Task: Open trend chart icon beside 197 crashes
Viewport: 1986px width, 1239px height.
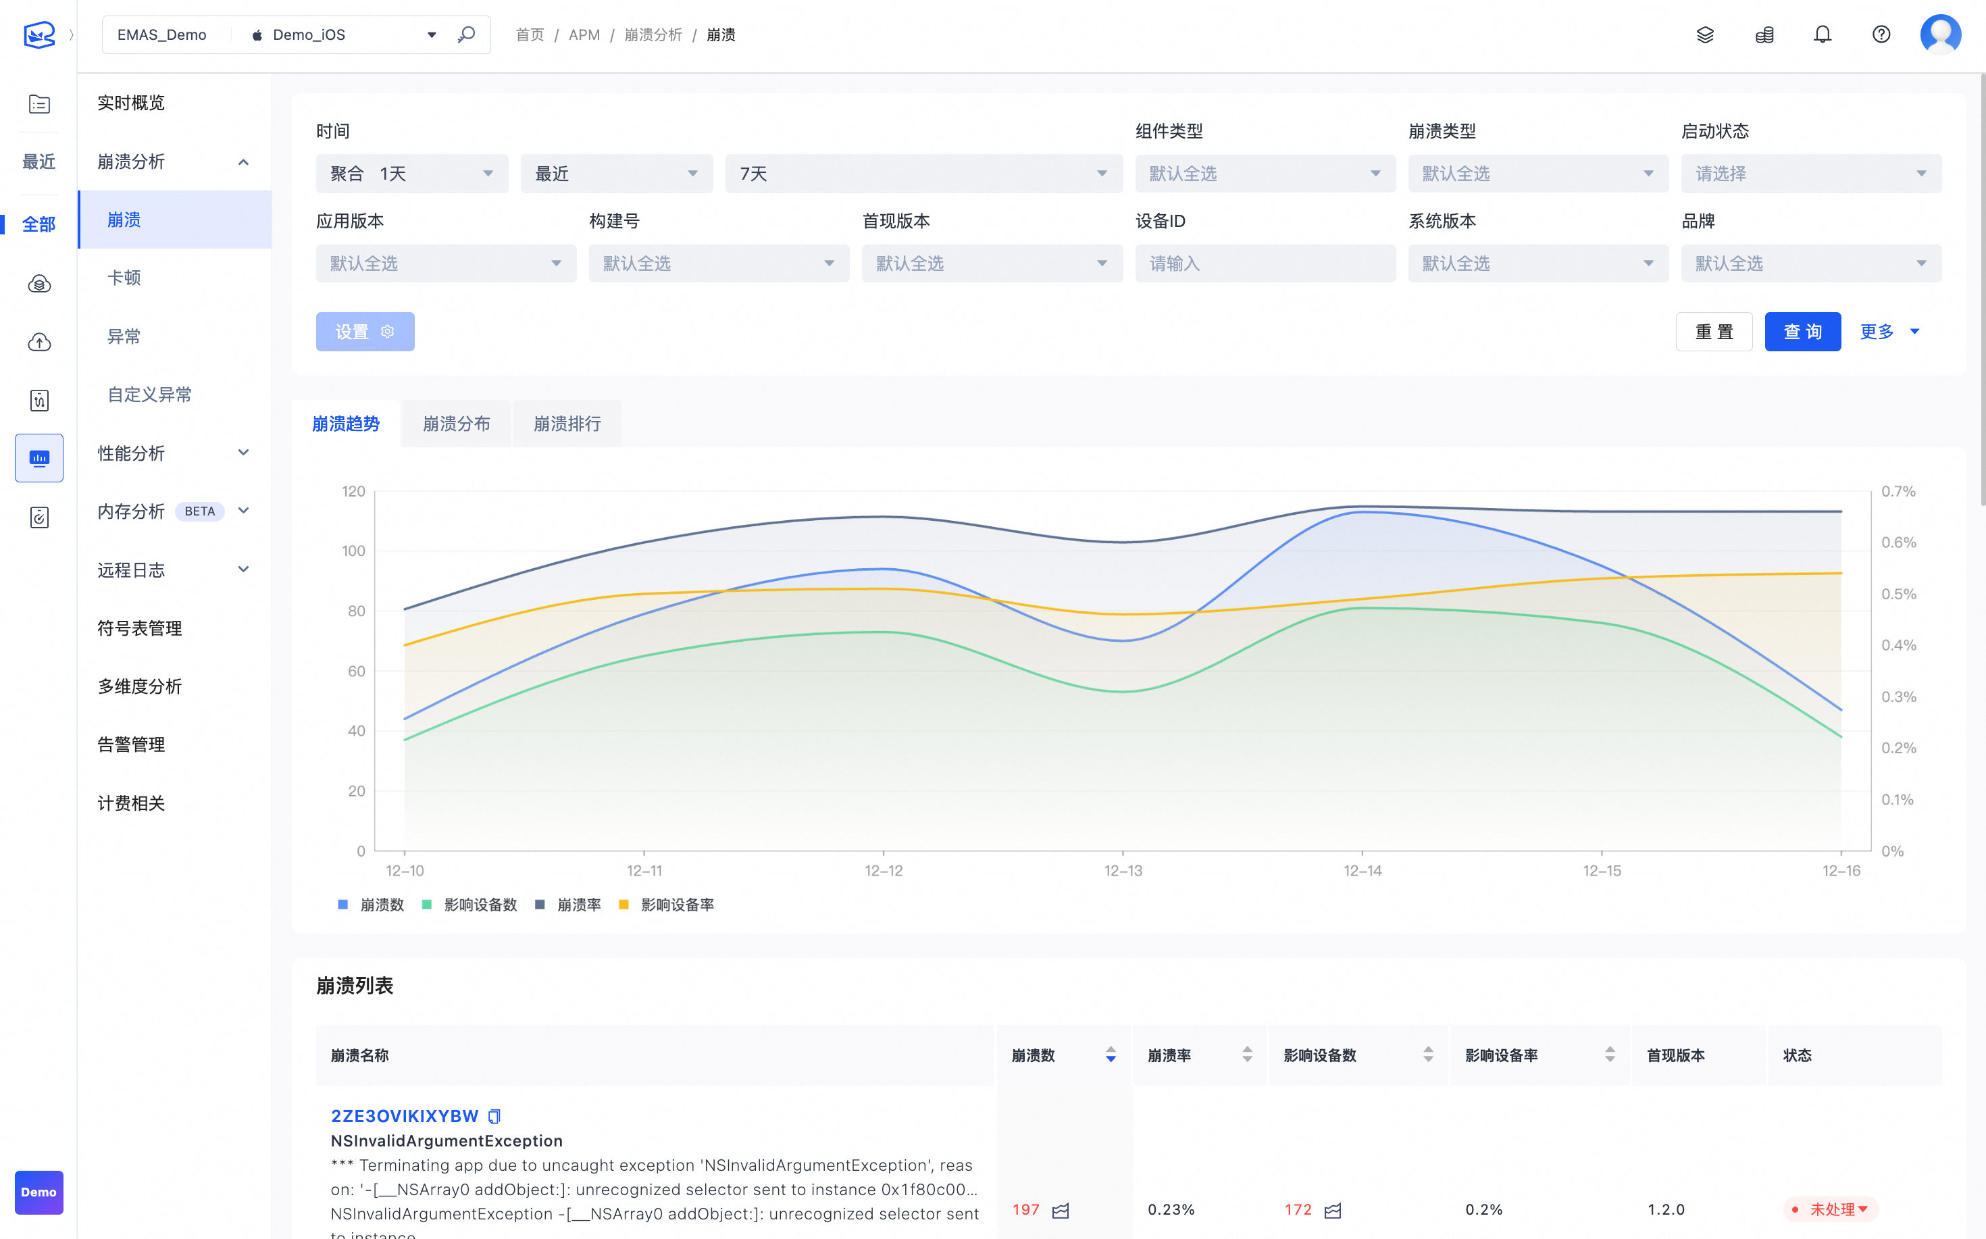Action: [1061, 1211]
